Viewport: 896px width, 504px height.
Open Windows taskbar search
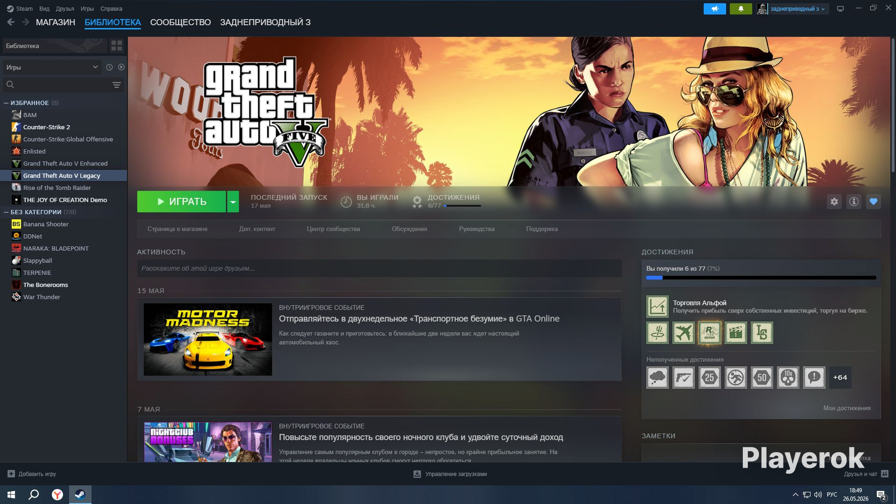coord(34,494)
